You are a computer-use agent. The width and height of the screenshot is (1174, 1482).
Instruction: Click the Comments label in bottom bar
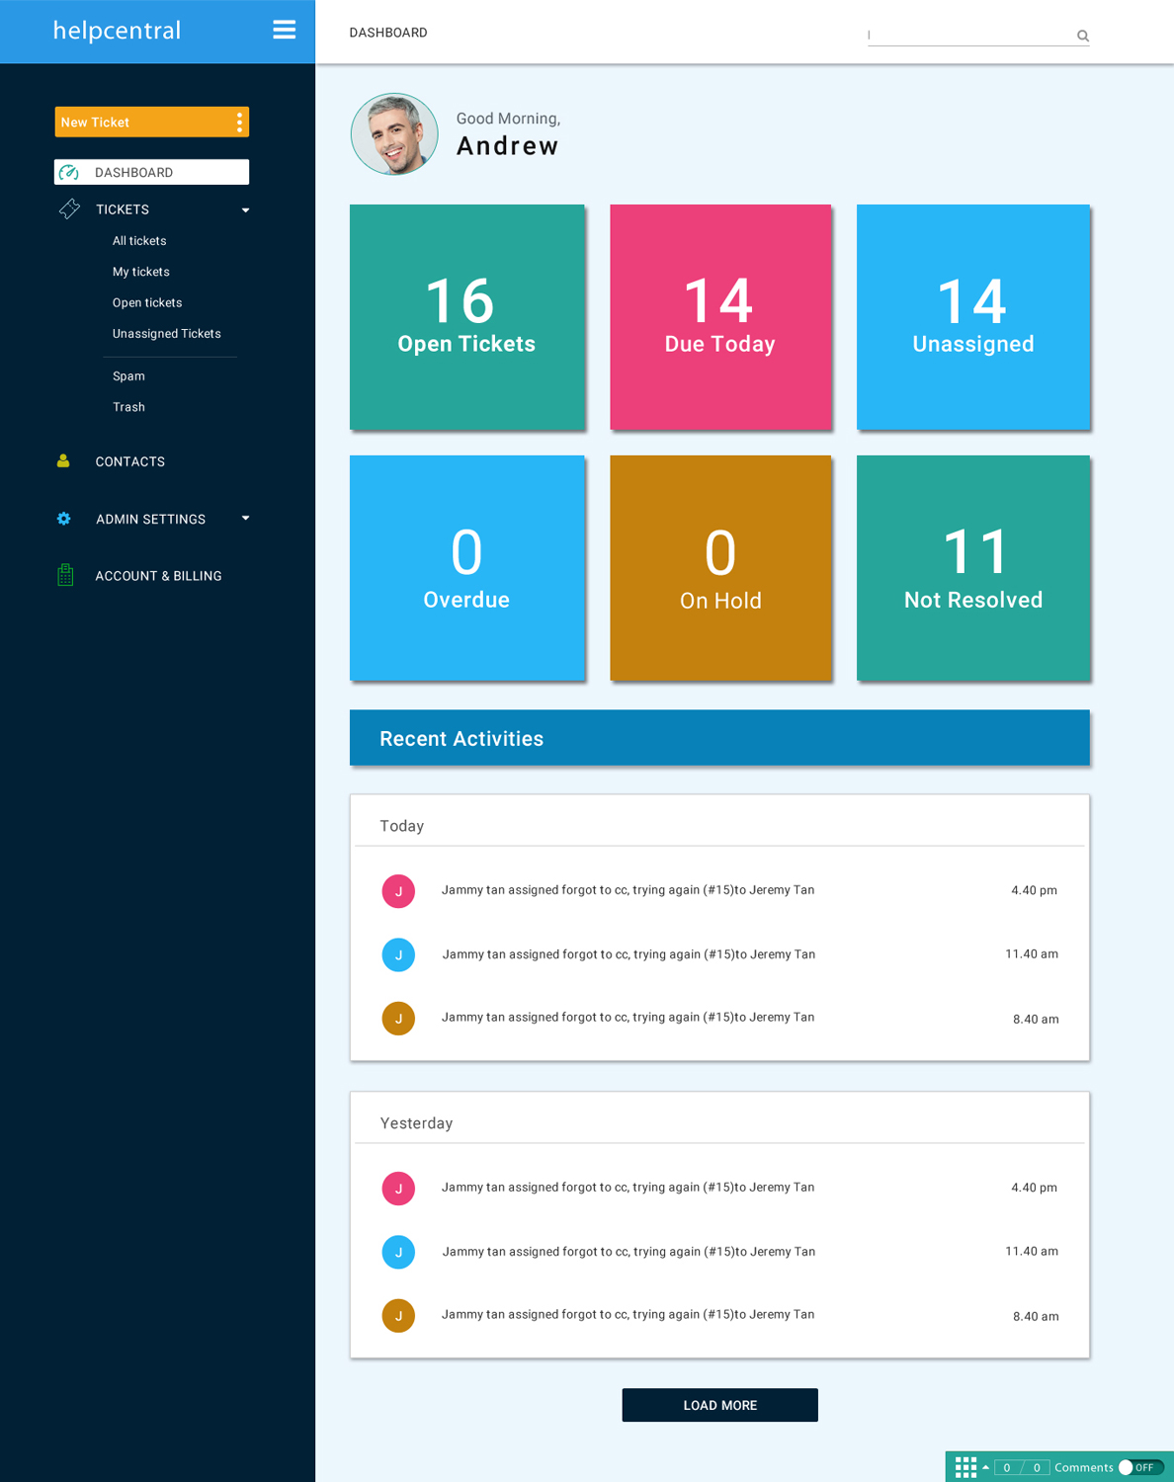click(1083, 1467)
